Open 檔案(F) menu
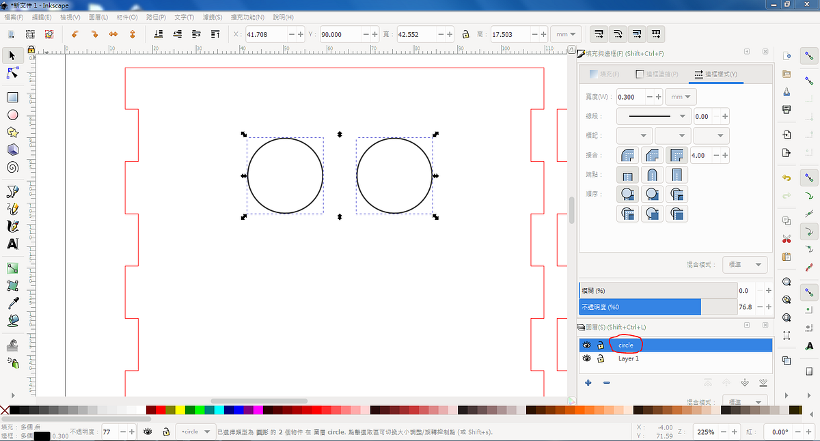The height and width of the screenshot is (441, 820). tap(14, 16)
